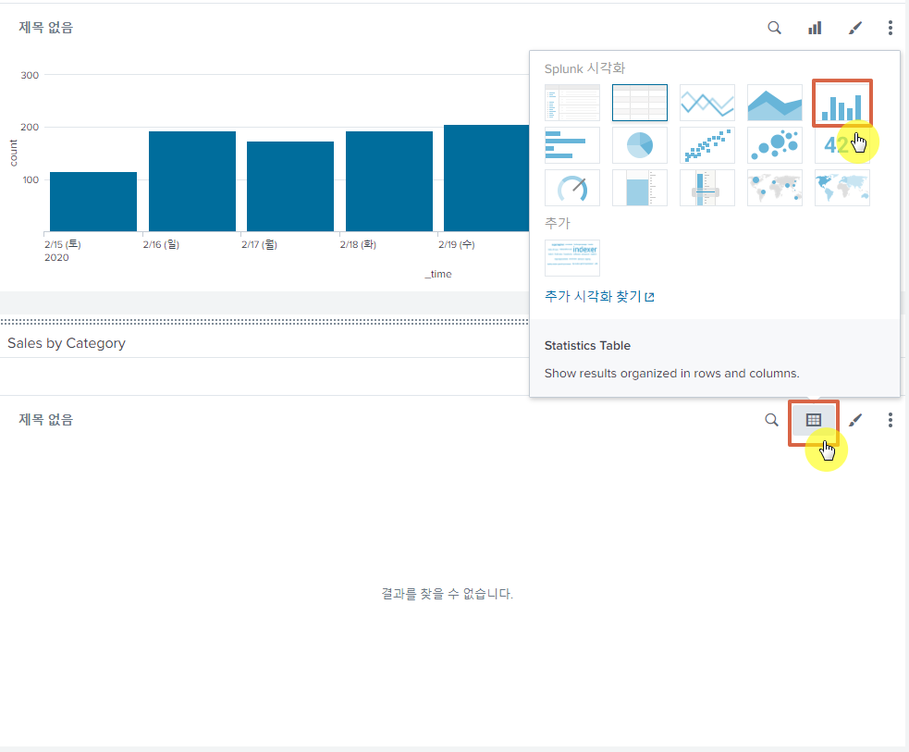Screen dimensions: 909x752
Task: Open search icon in bottom panel
Action: click(x=771, y=420)
